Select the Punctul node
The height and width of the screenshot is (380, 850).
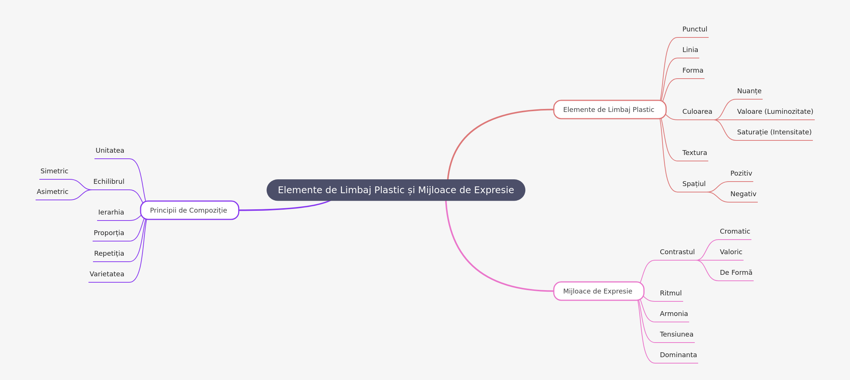pyautogui.click(x=694, y=29)
